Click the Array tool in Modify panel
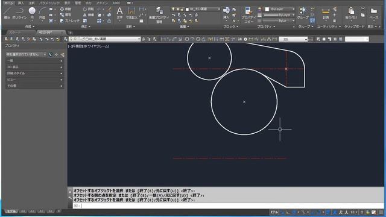Image resolution: width=386 pixels, height=217 pixels. pos(99,21)
